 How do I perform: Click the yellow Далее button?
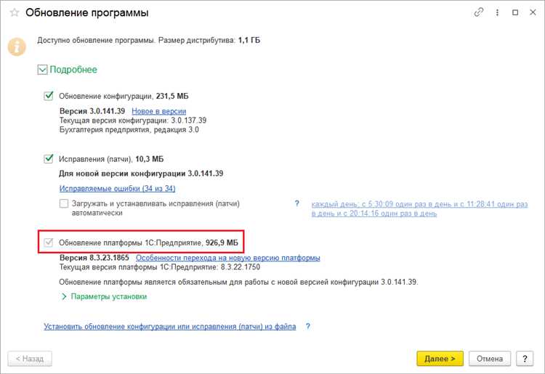440,358
